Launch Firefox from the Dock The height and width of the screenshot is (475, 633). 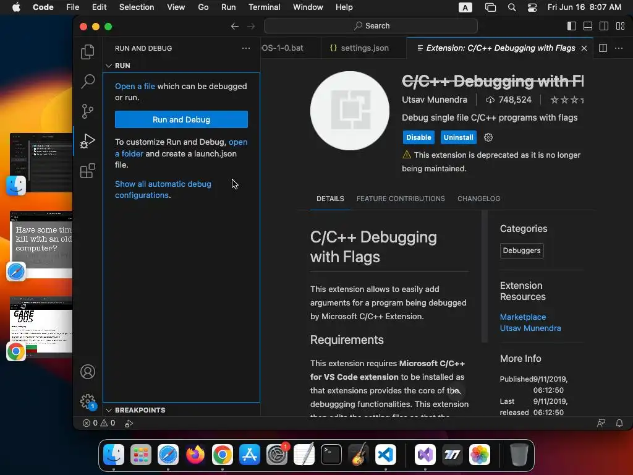click(x=195, y=455)
